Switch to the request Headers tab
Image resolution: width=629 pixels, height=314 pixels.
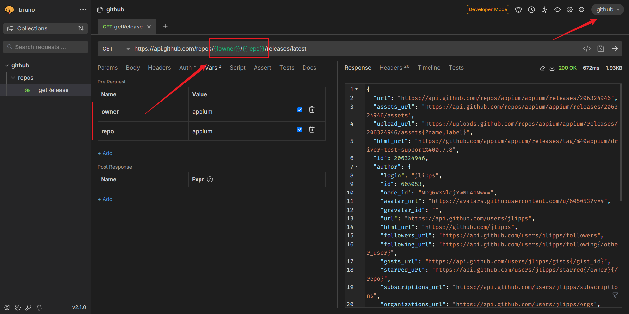coord(159,68)
